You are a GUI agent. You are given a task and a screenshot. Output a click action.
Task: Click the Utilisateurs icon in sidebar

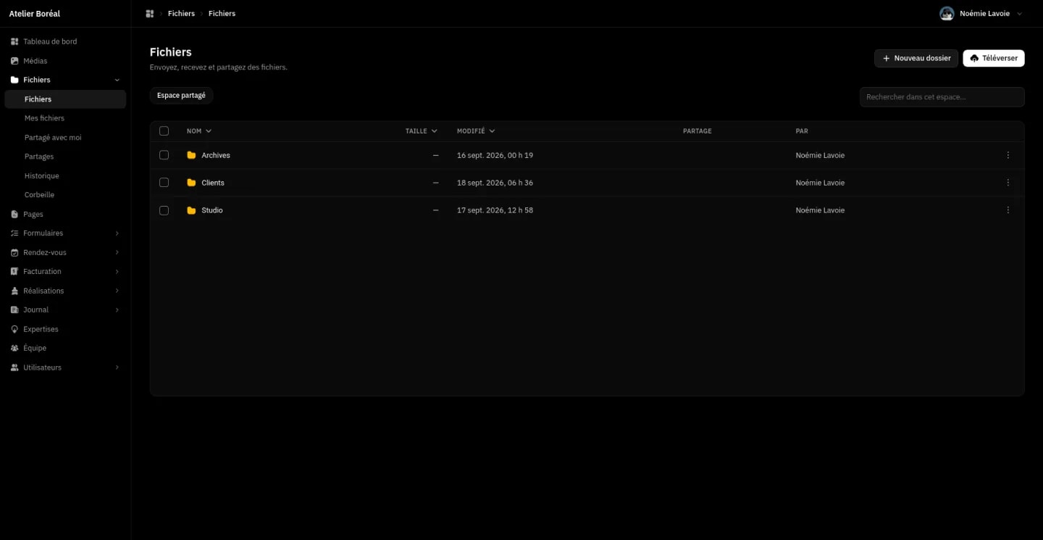14,367
